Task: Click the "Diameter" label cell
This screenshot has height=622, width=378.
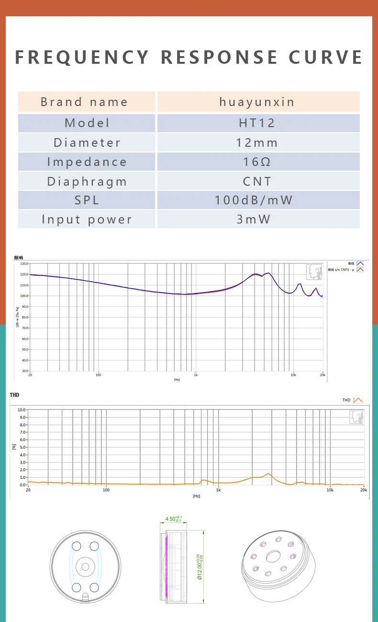Action: 87,142
